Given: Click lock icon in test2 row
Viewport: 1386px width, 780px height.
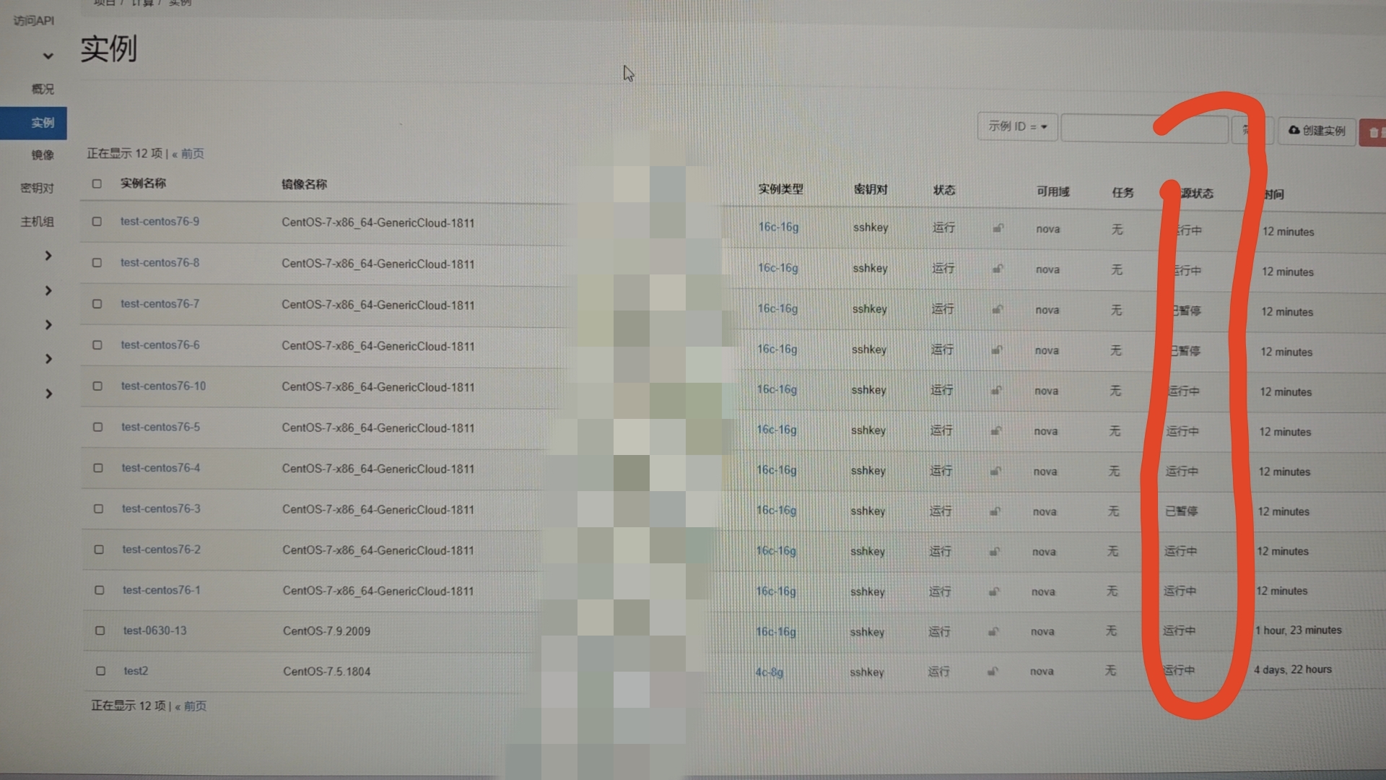Looking at the screenshot, I should 993,672.
